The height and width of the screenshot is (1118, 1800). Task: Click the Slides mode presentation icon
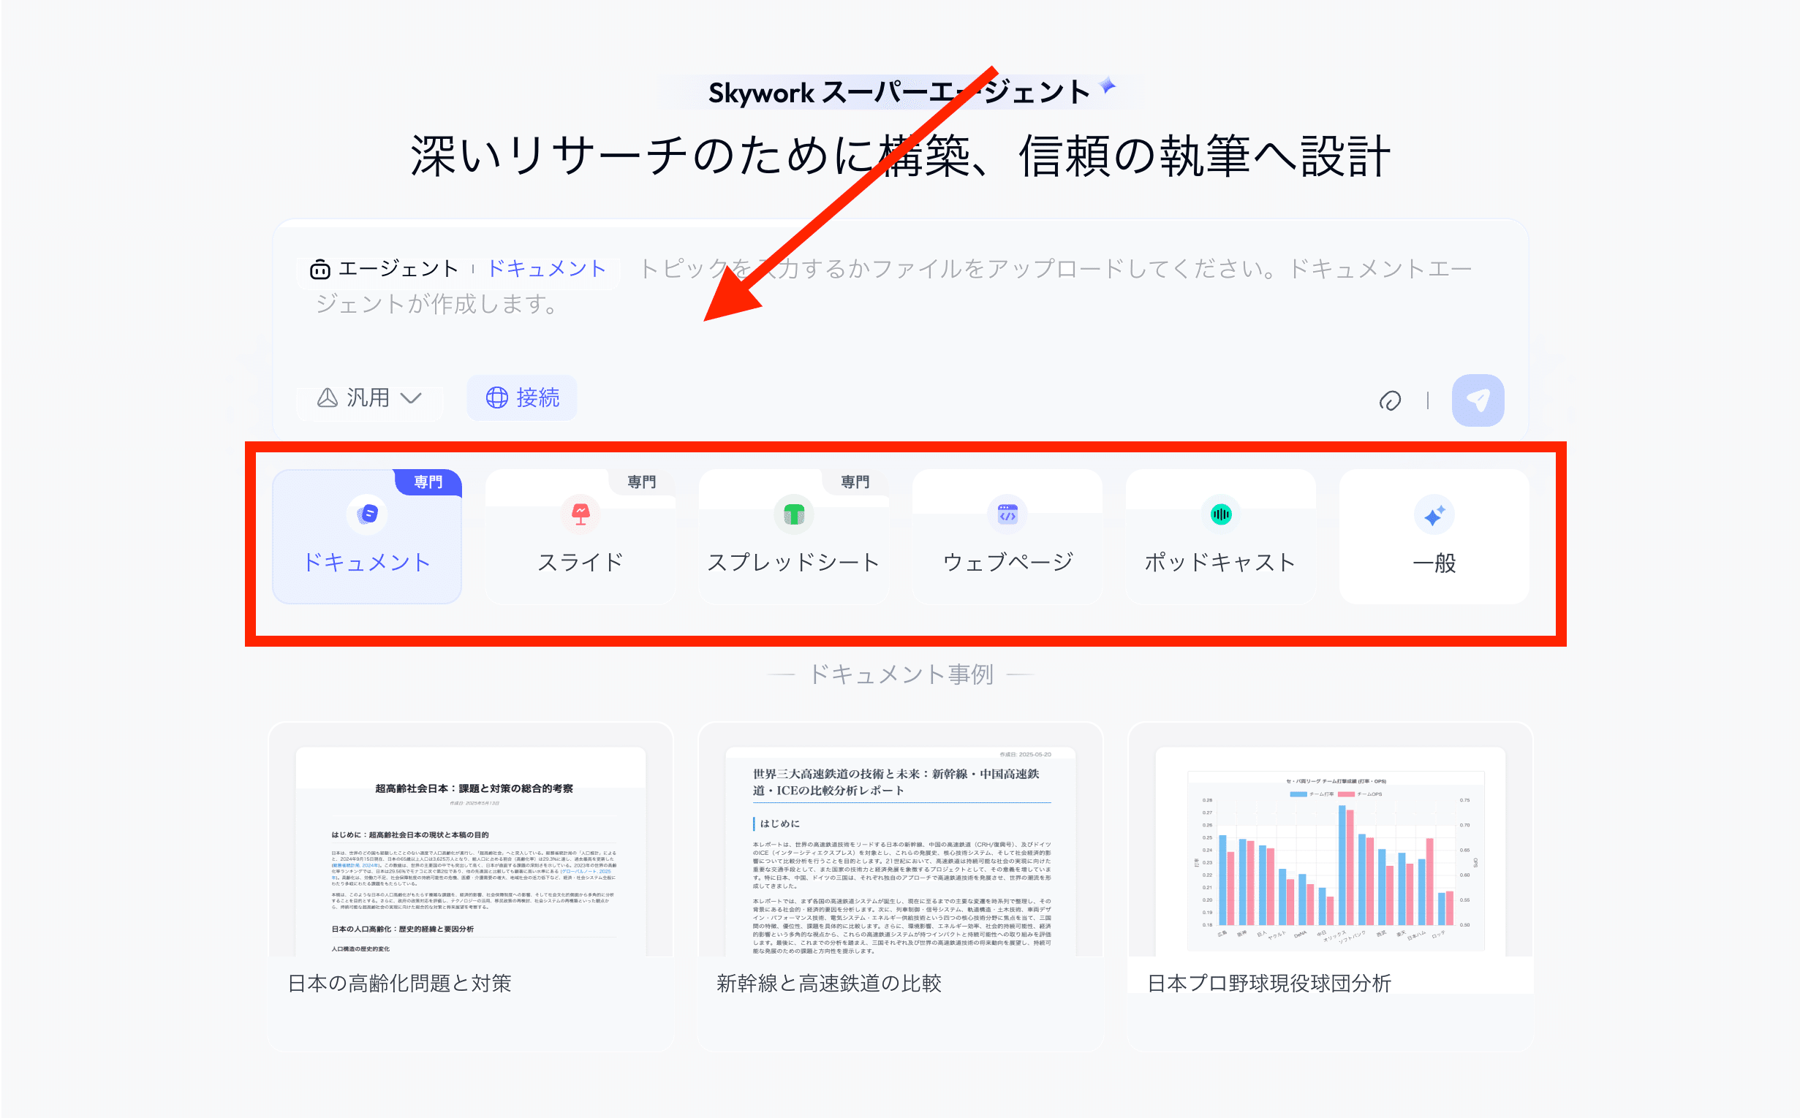pos(581,513)
